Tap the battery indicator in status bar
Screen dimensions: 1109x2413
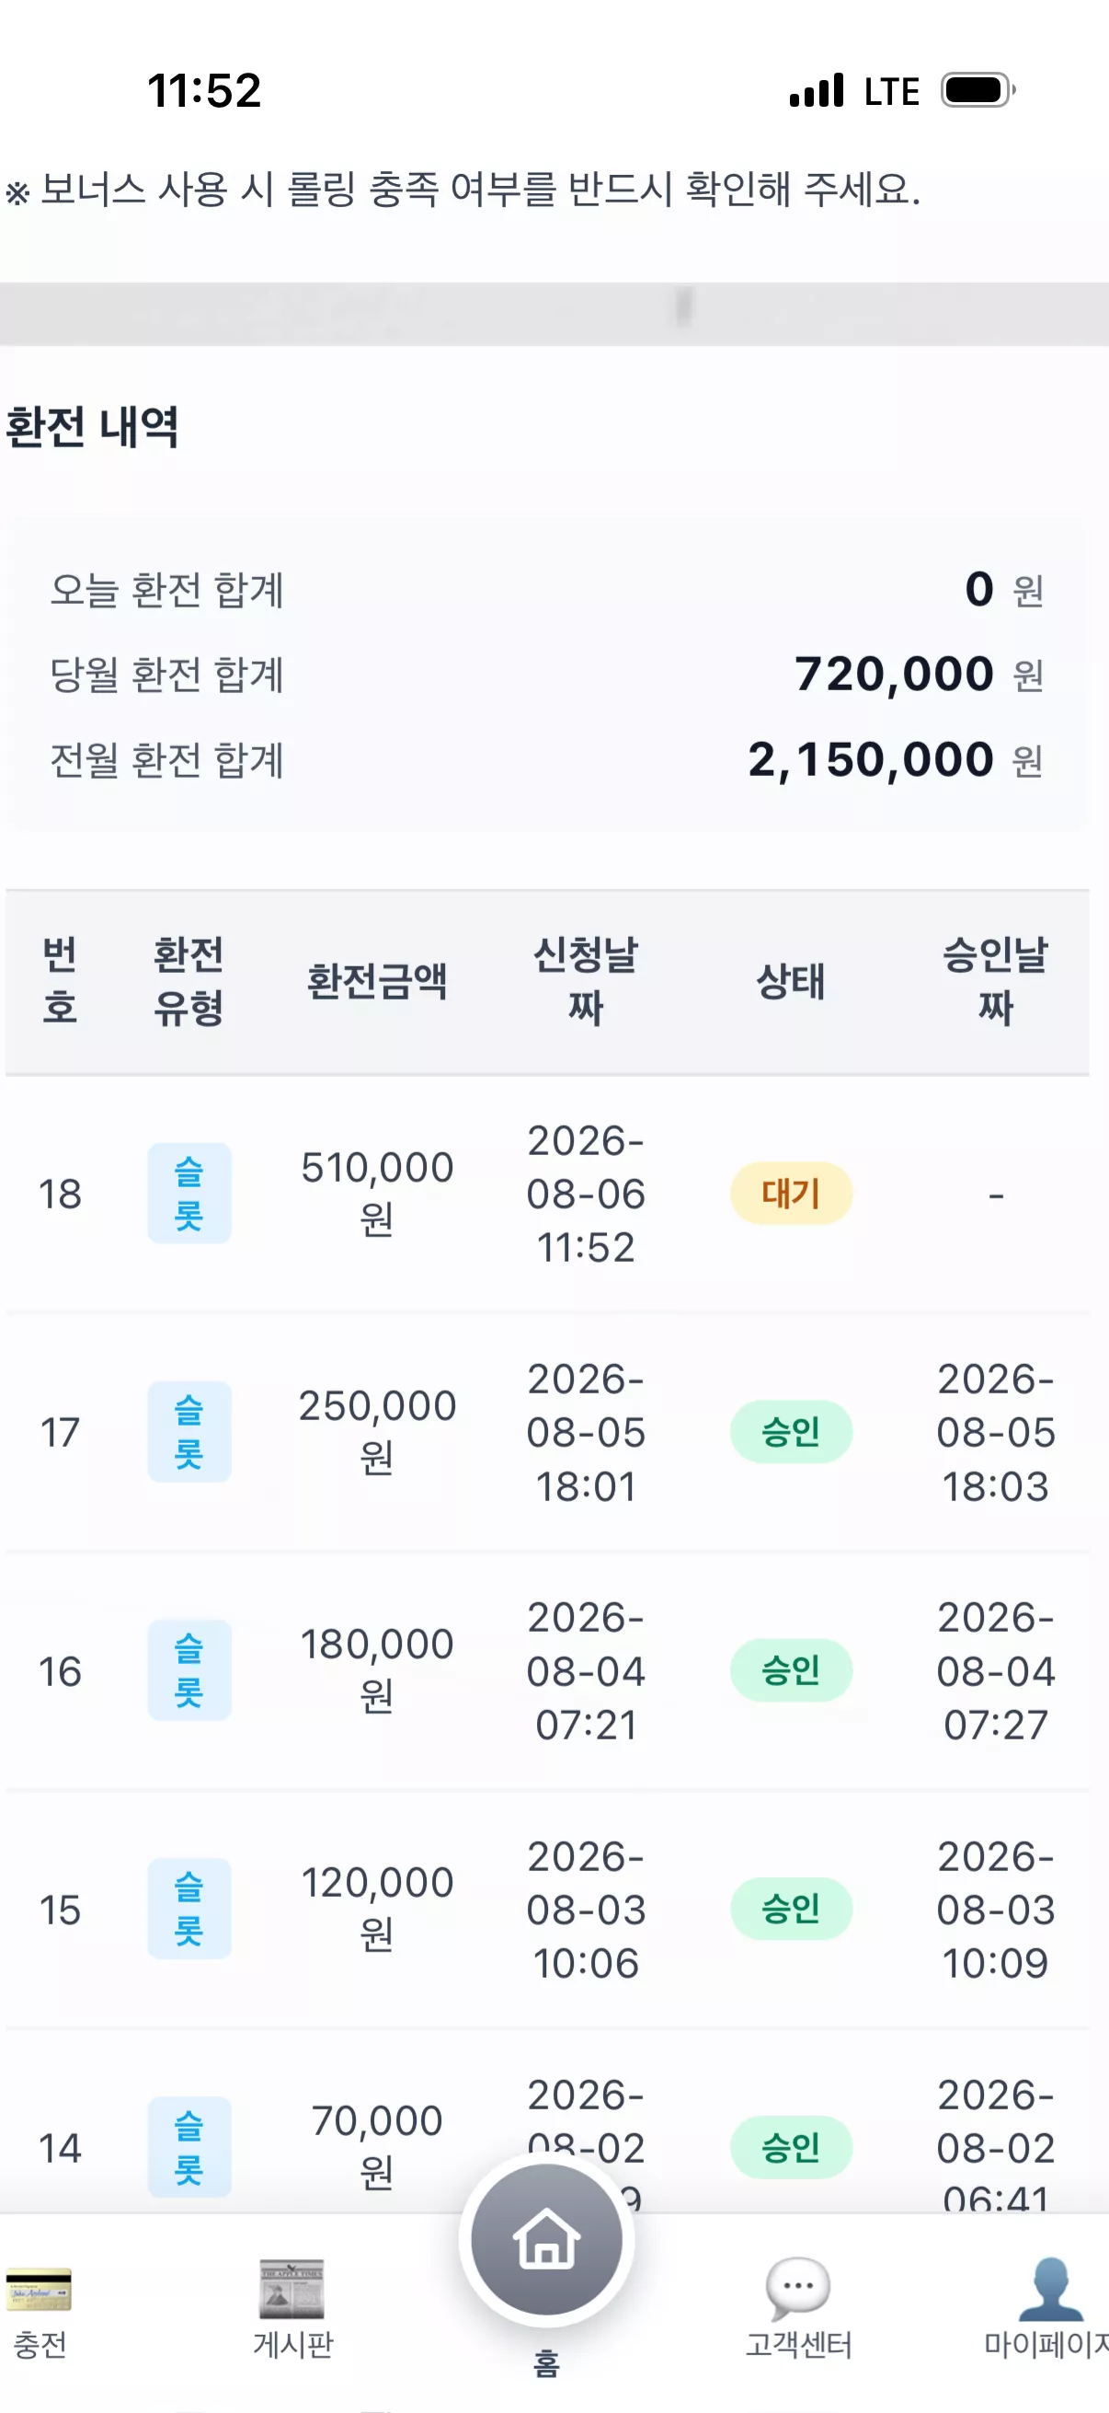pyautogui.click(x=978, y=91)
